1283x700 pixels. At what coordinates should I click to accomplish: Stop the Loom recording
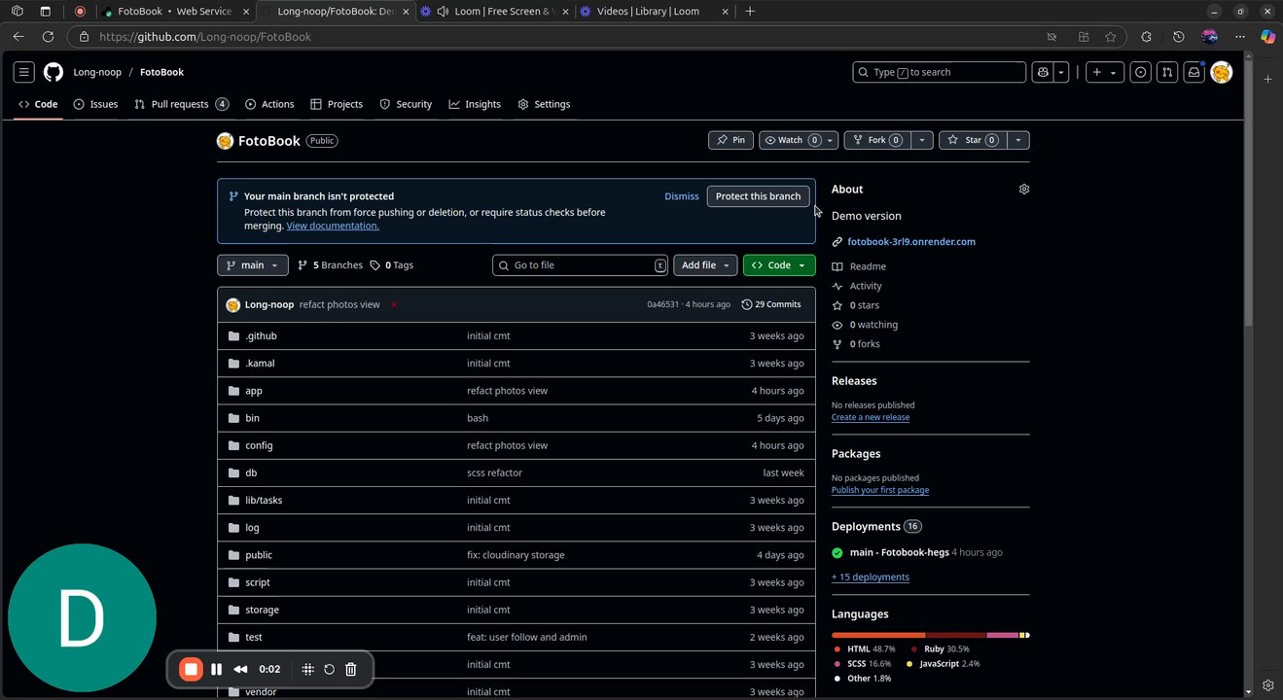[192, 669]
